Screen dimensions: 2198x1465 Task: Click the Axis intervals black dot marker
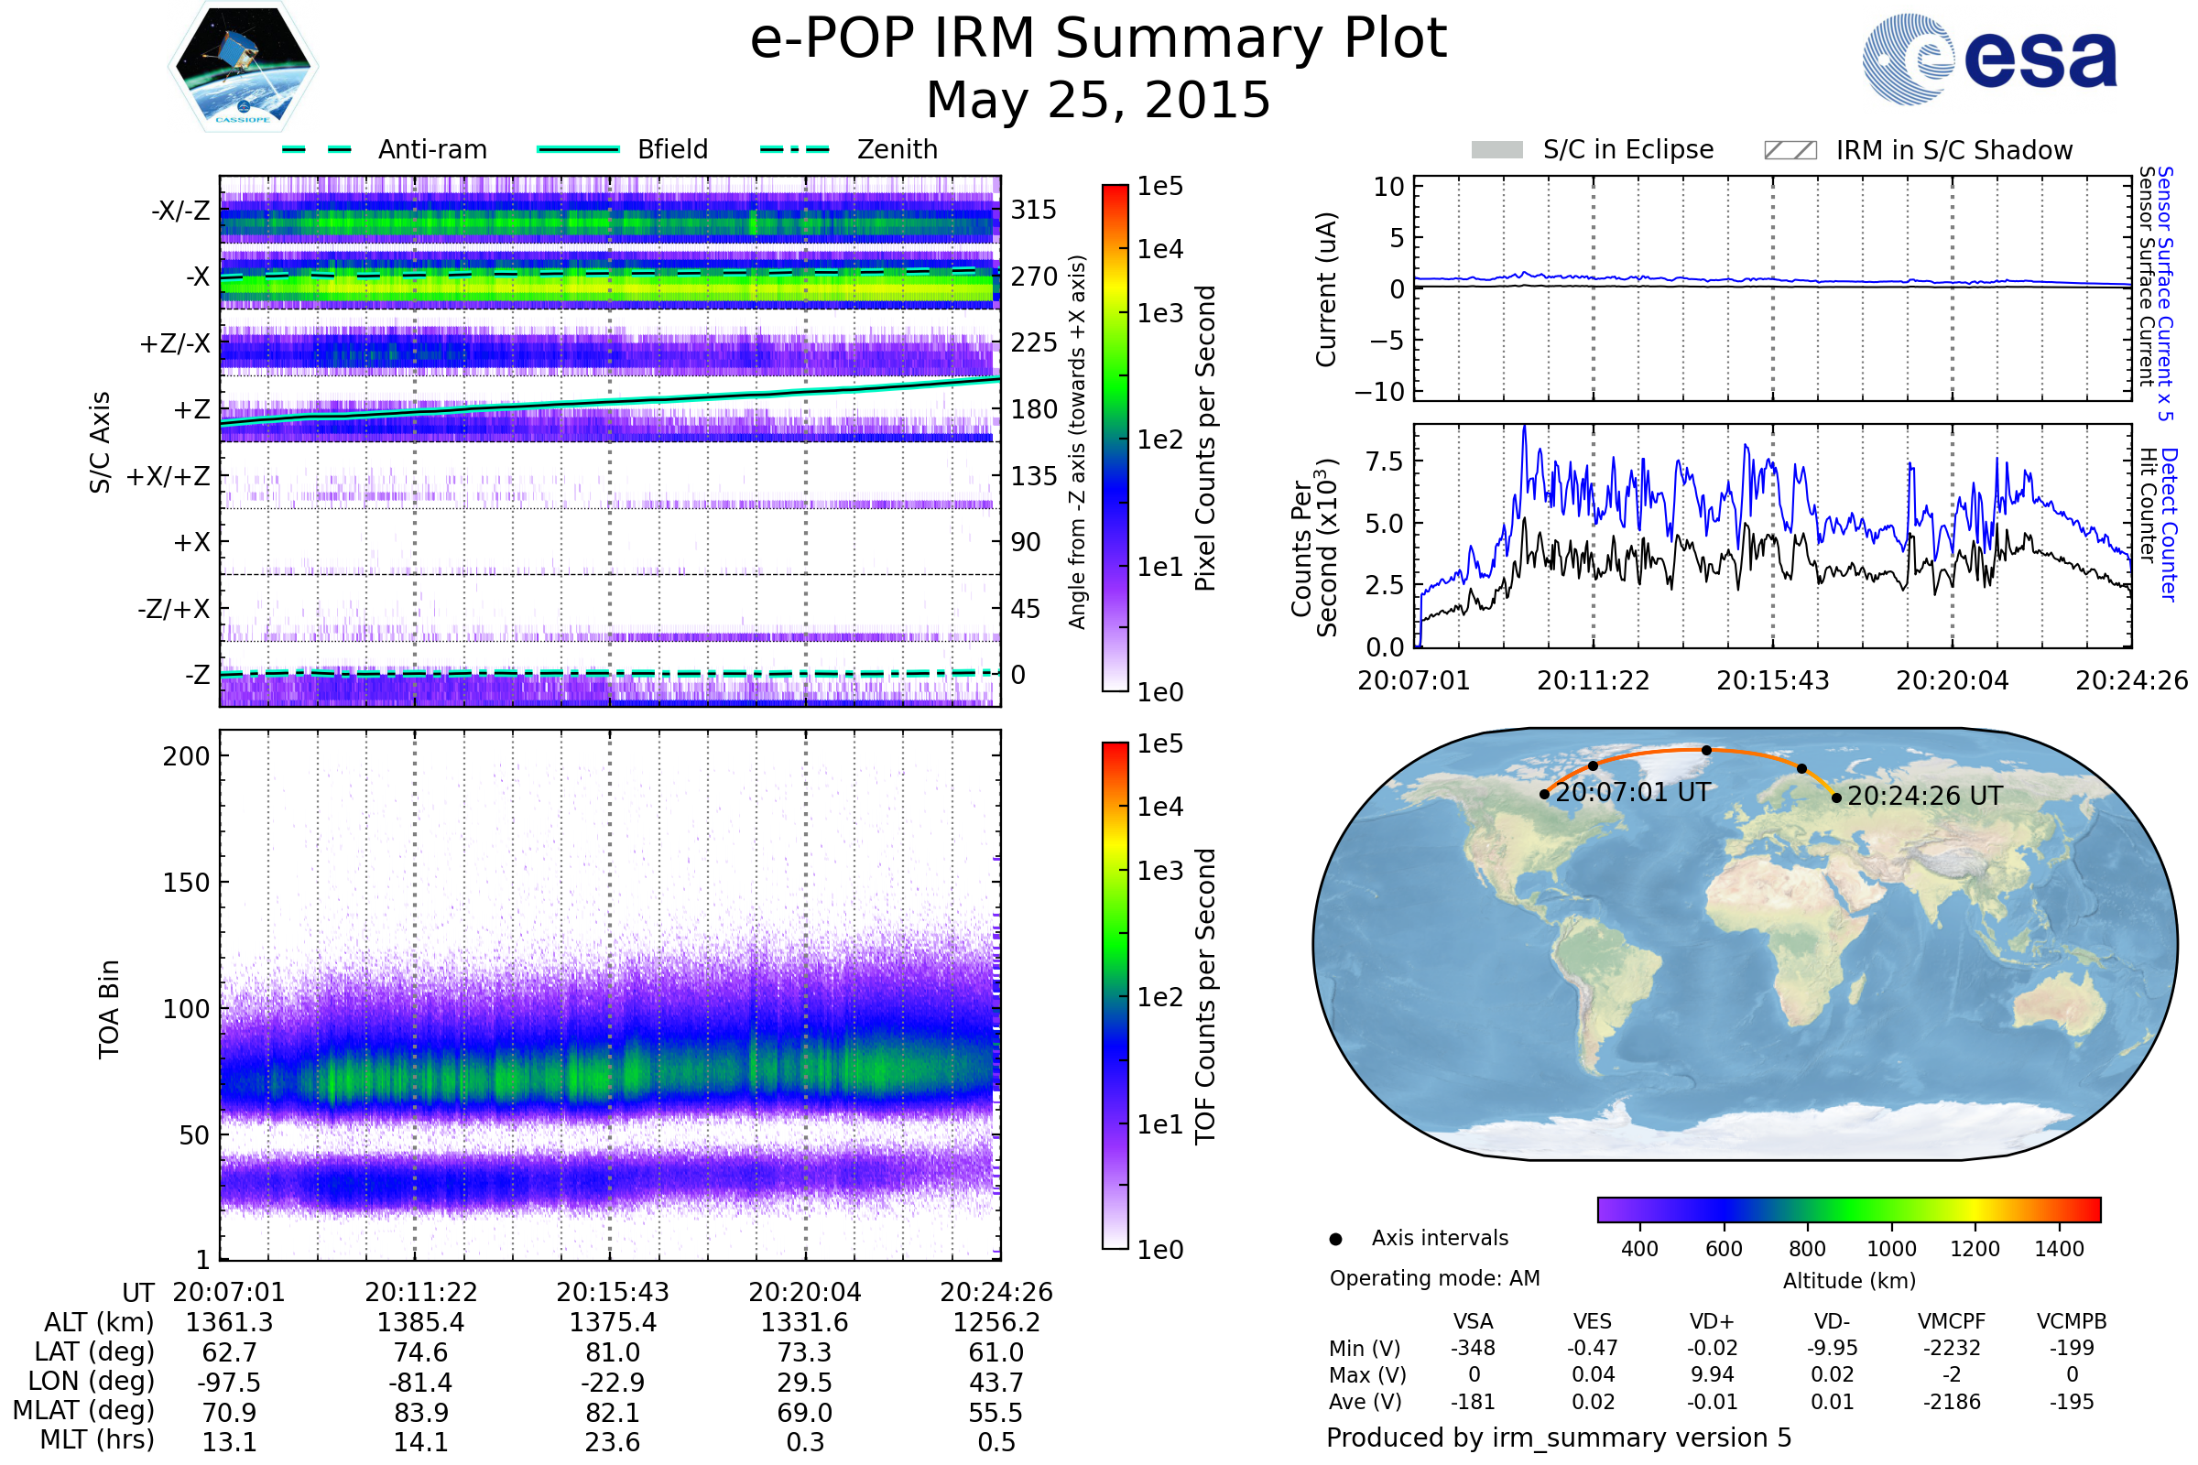point(1335,1239)
